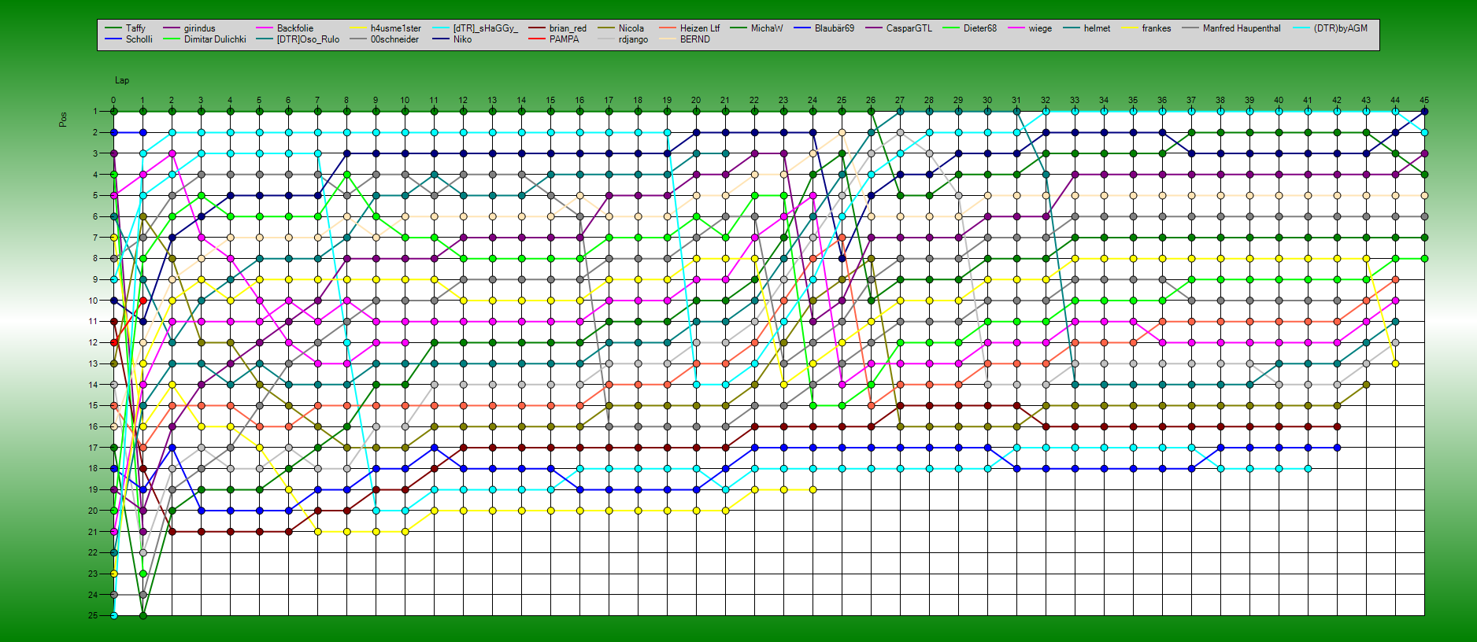Viewport: 1477px width, 642px height.
Task: Click lap number 30 on top axis
Action: click(x=987, y=100)
